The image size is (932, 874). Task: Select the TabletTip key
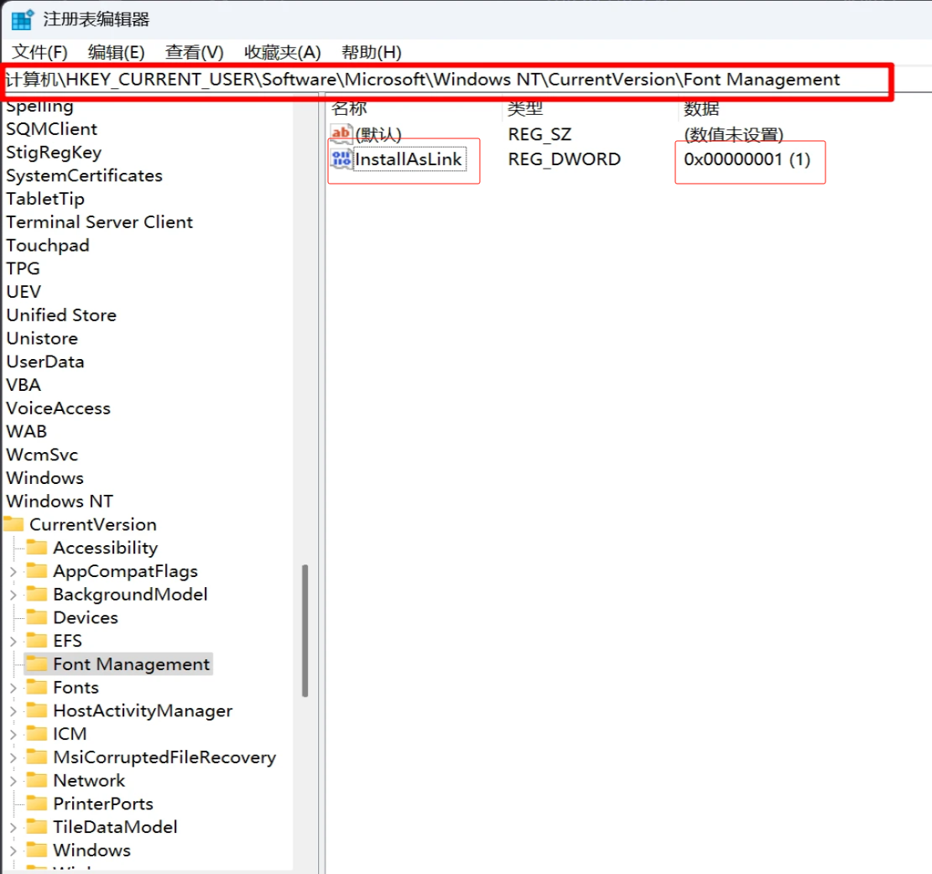point(45,199)
